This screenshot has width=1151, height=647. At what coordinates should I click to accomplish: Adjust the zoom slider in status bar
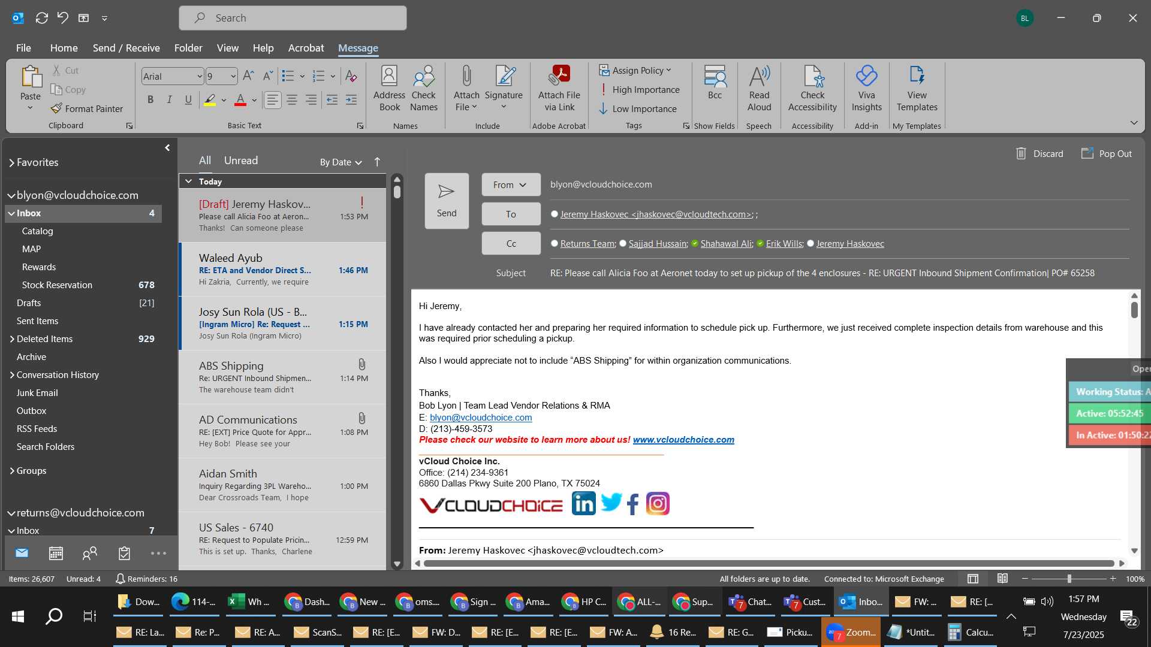tap(1069, 579)
